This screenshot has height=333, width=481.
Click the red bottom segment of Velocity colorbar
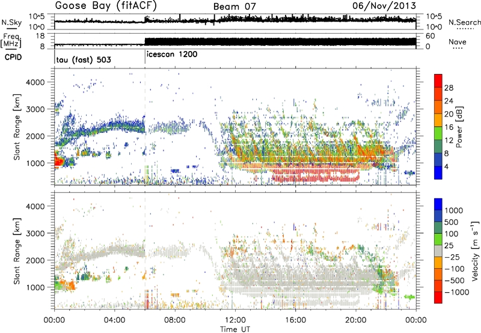pyautogui.click(x=438, y=298)
